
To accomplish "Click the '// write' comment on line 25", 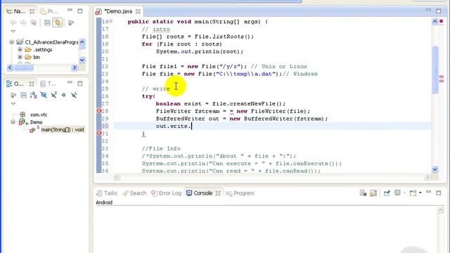I will [x=156, y=89].
